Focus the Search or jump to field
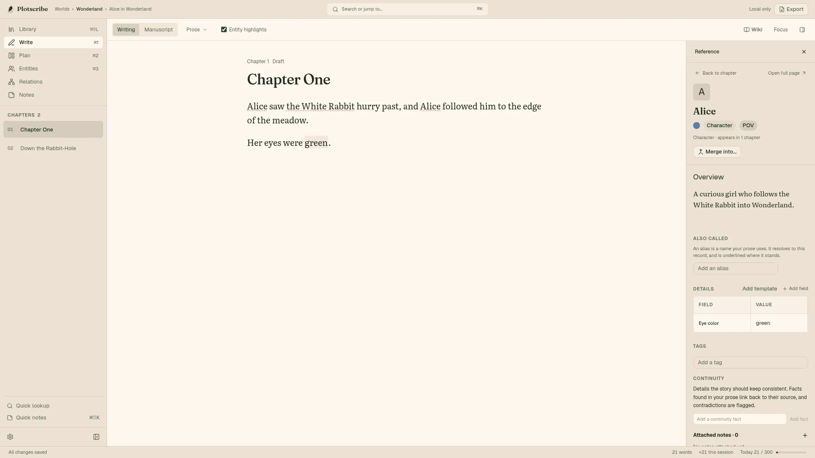The height and width of the screenshot is (458, 815). pos(407,9)
